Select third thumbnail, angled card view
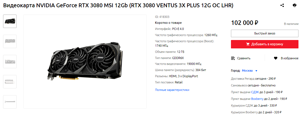This screenshot has height=115, width=301. 10,62
